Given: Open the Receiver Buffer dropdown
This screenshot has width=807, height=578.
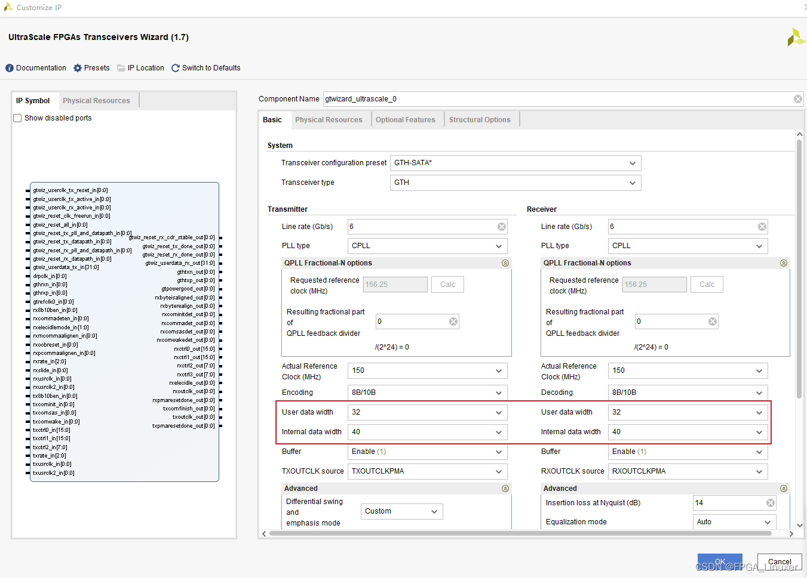Looking at the screenshot, I should [688, 452].
